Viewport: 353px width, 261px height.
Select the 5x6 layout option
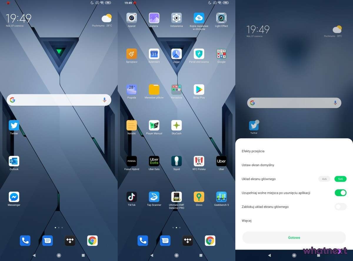340,179
